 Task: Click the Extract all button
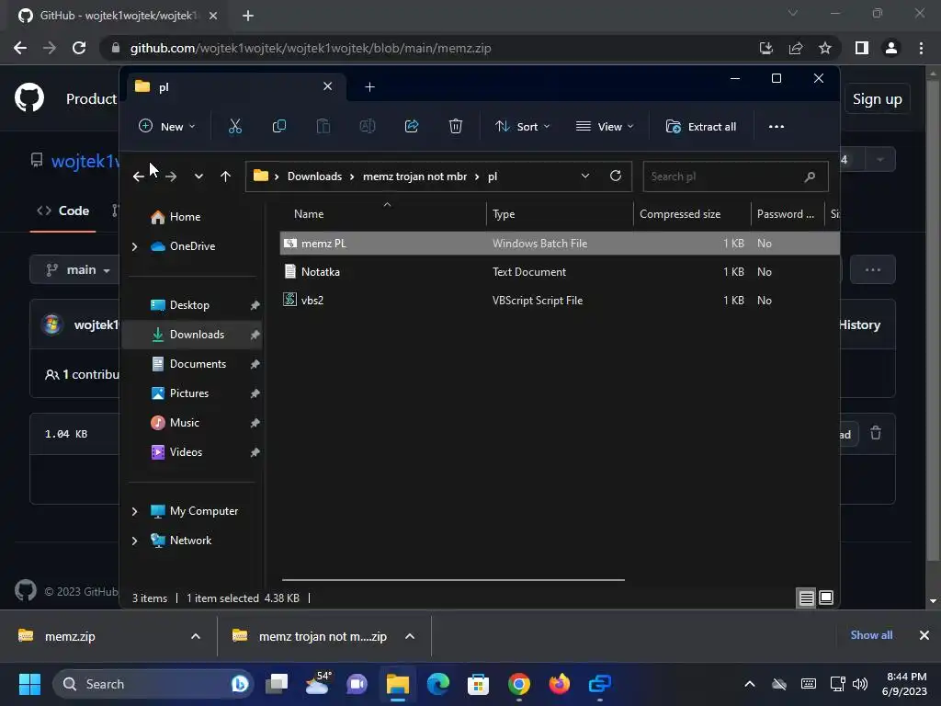click(701, 127)
